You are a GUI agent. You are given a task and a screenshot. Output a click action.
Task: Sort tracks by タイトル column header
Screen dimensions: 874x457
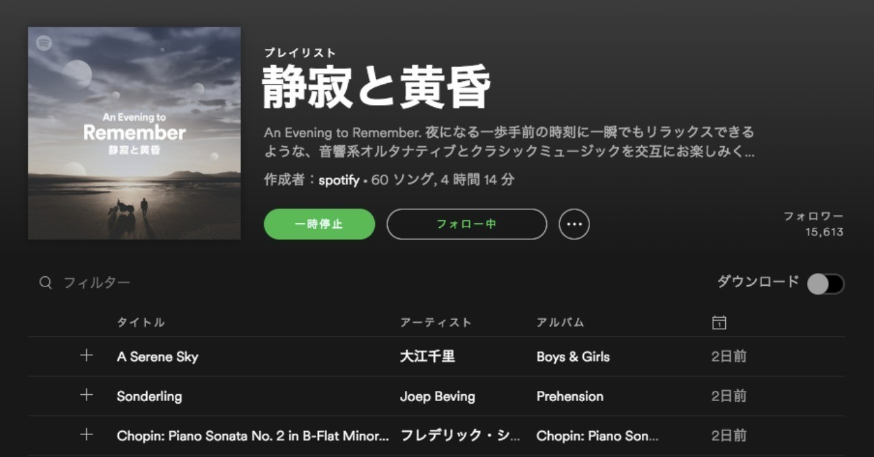point(141,322)
